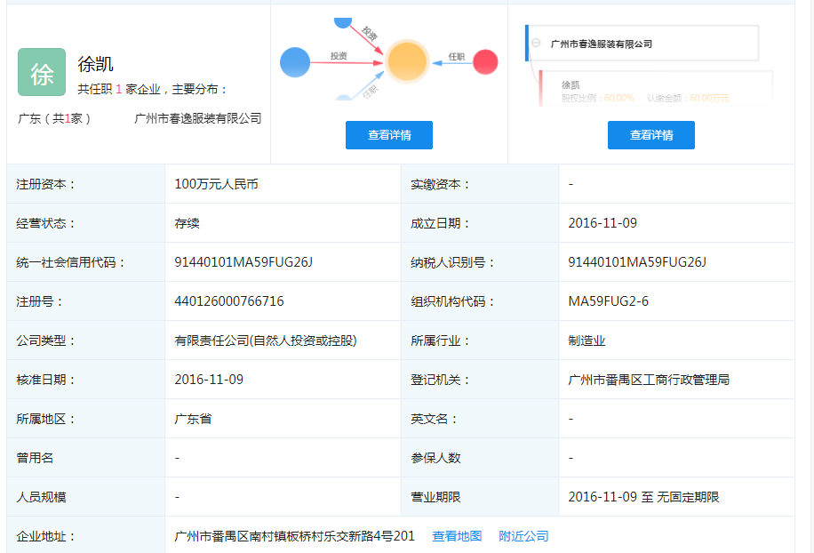
Task: Click the 经营状态 label
Action: (45, 223)
